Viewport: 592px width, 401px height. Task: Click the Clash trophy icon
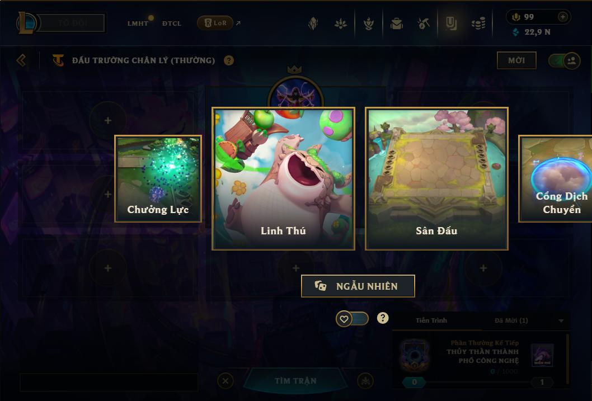(369, 23)
